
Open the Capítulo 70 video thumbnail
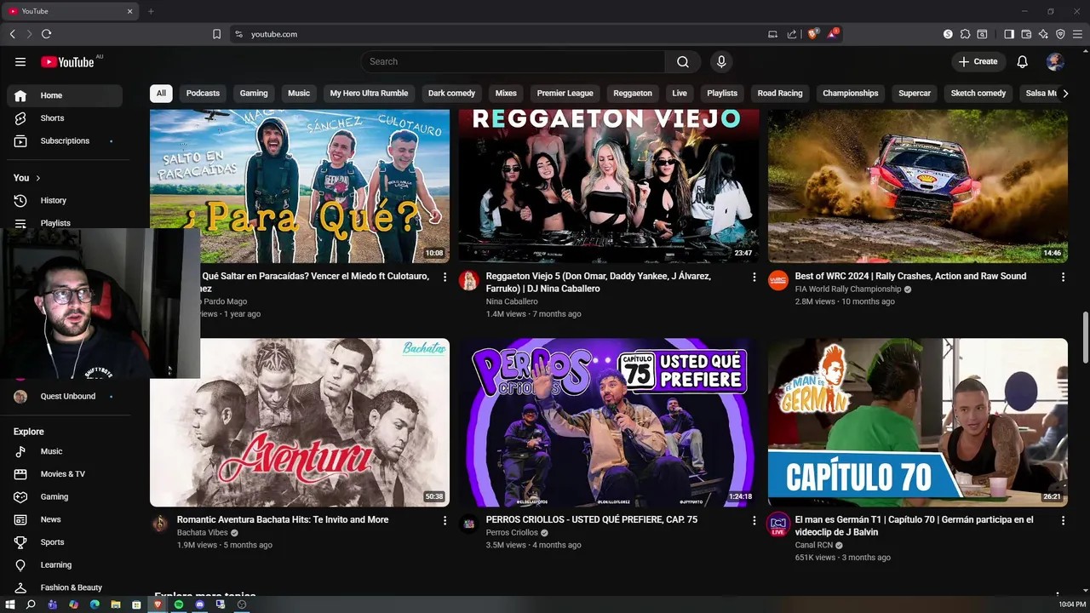coord(918,422)
